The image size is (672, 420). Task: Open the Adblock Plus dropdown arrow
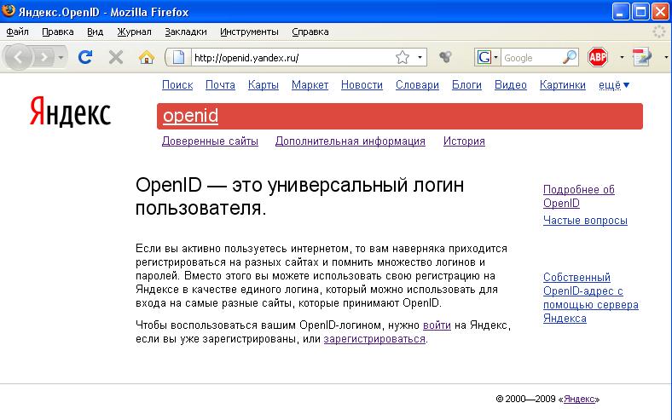pos(622,57)
